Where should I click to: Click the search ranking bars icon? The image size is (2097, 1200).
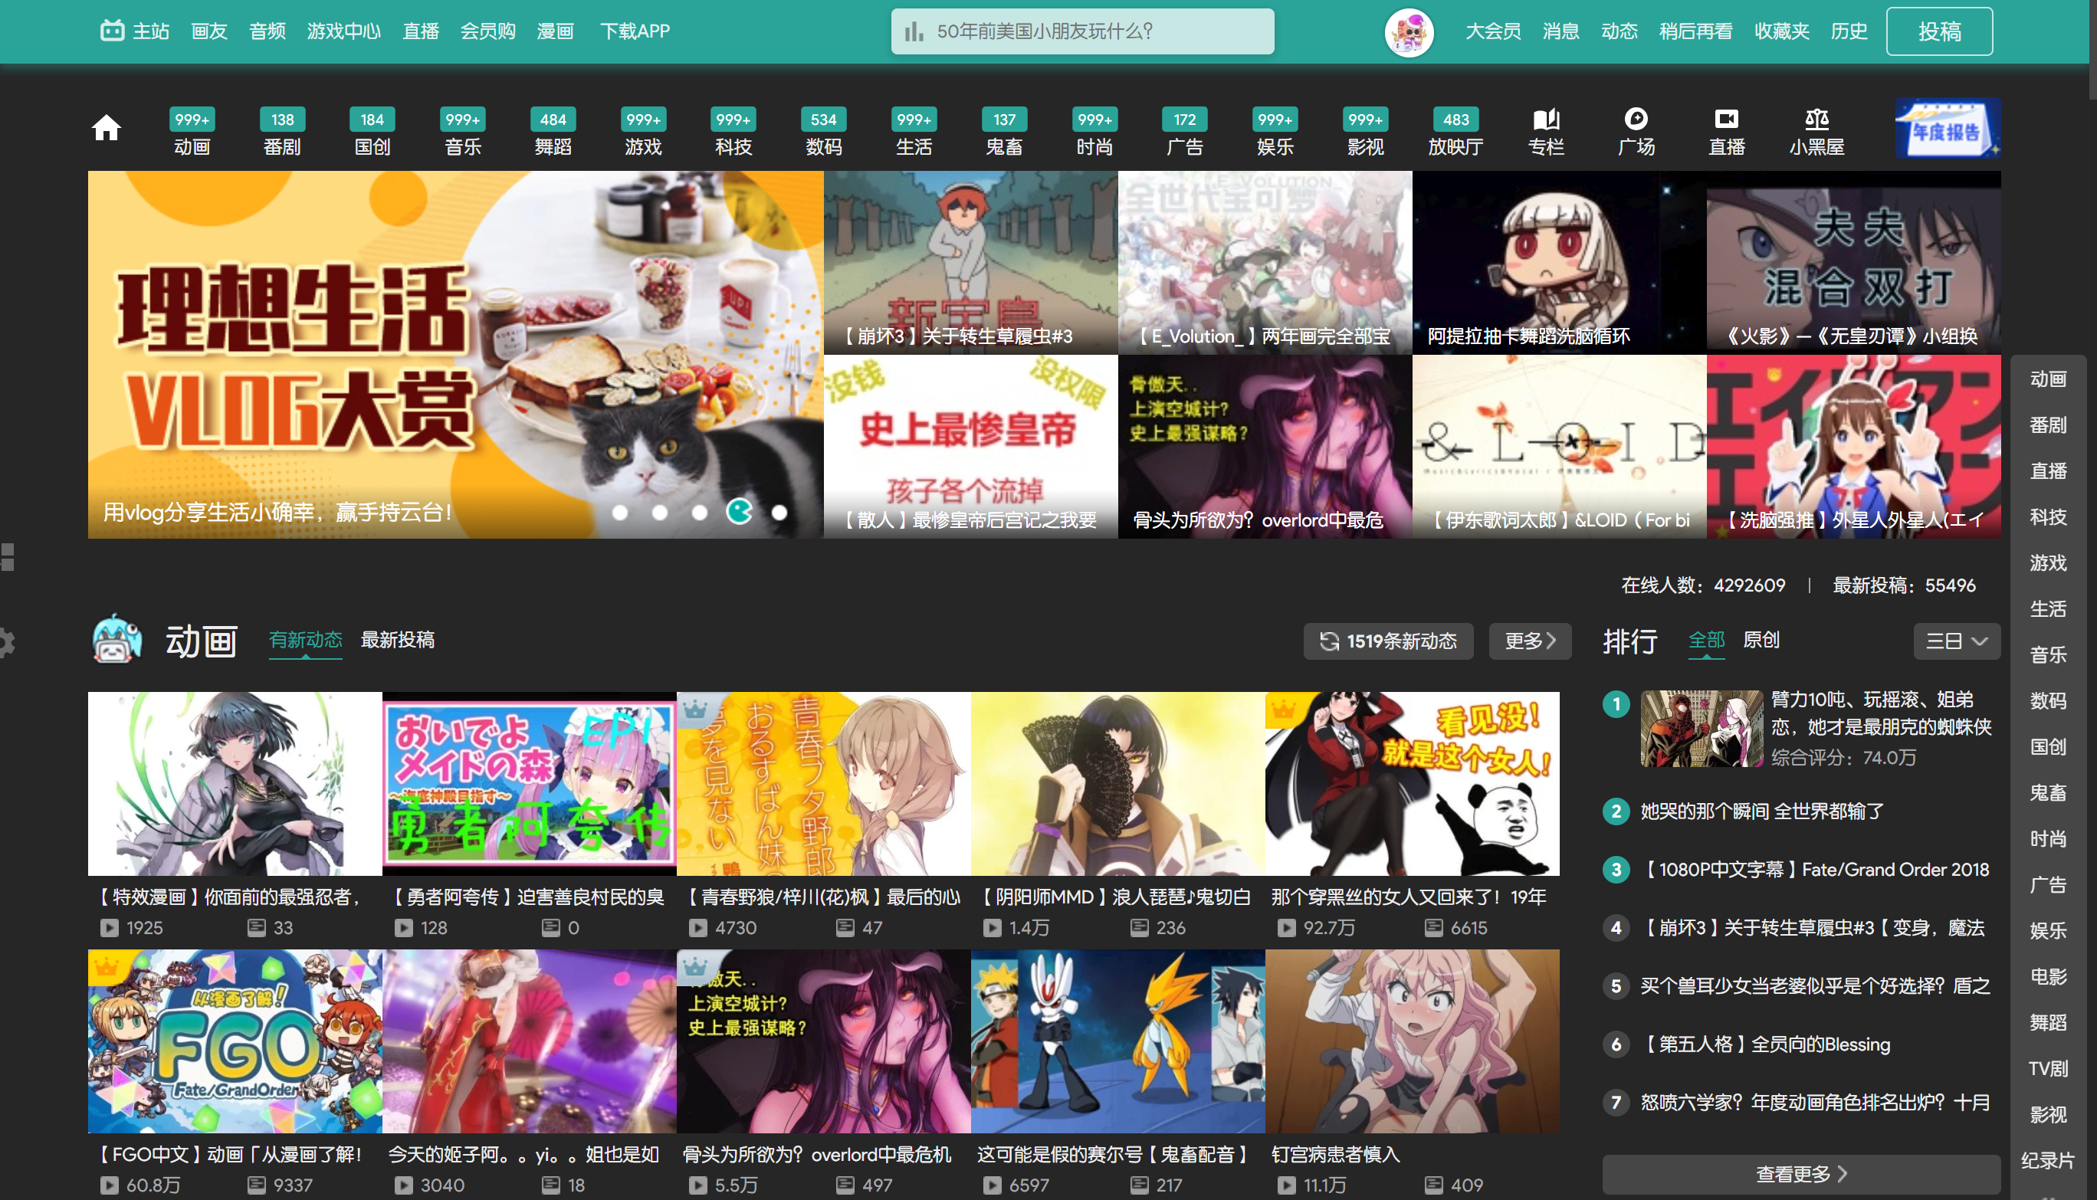click(x=914, y=32)
